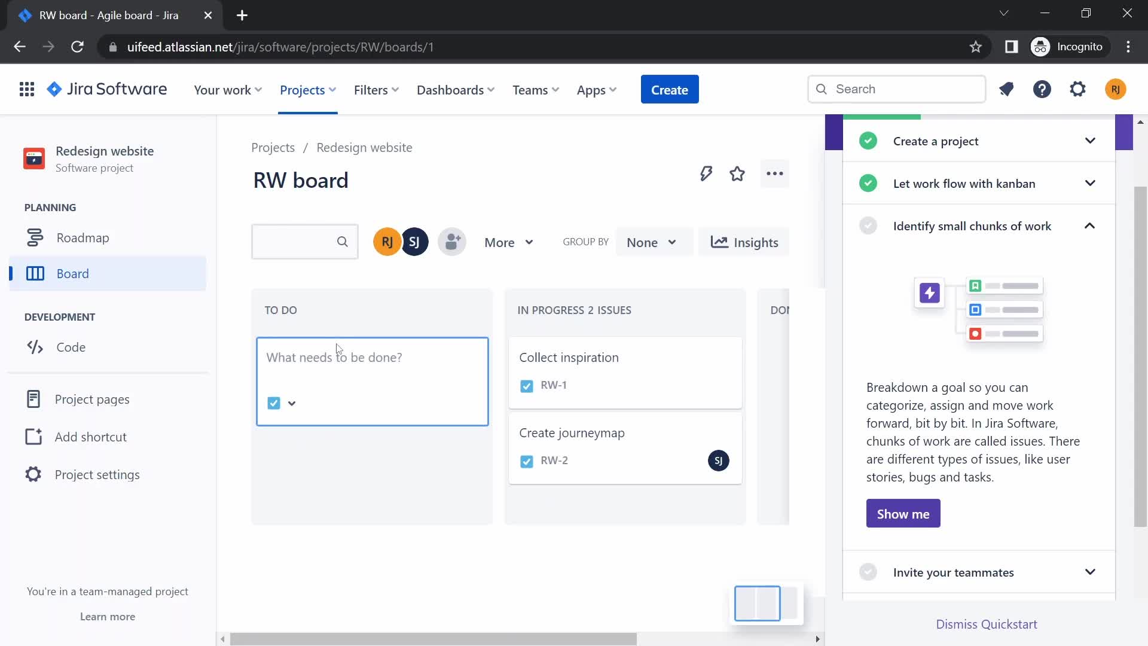Scroll the board horizontally right
The height and width of the screenshot is (646, 1148).
click(x=817, y=638)
